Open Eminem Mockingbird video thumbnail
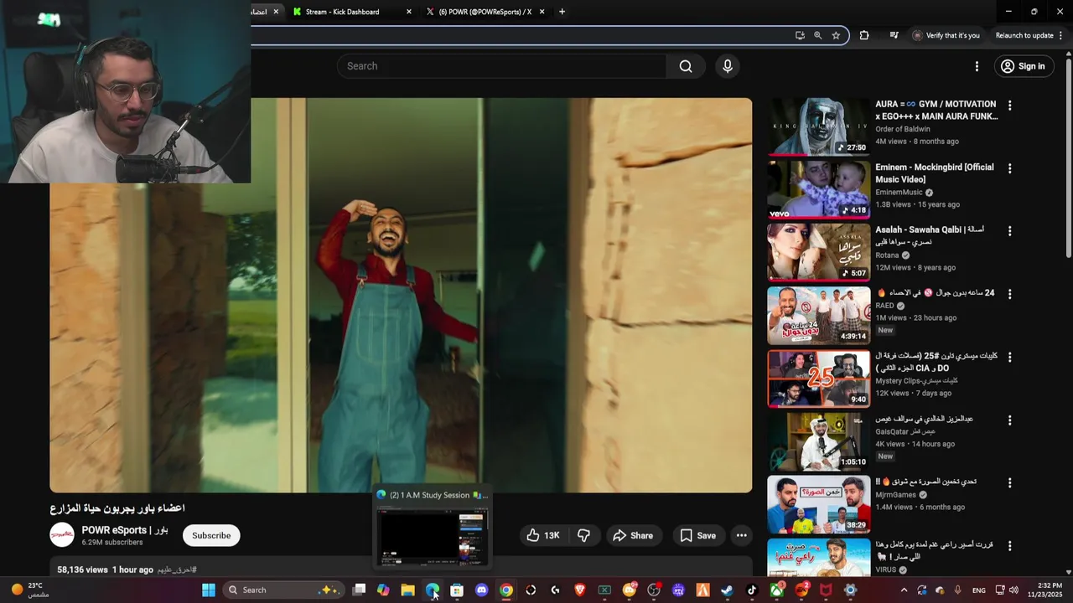1073x603 pixels. click(x=819, y=189)
